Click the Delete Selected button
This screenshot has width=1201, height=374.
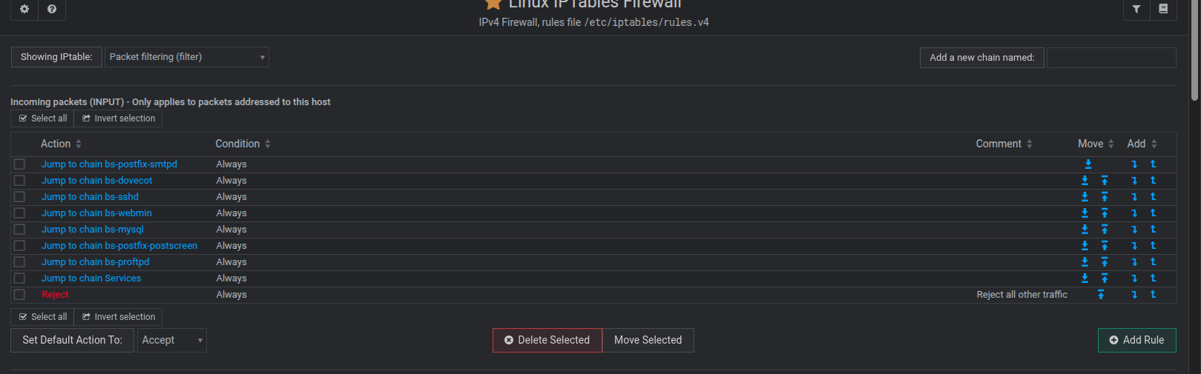click(x=547, y=340)
